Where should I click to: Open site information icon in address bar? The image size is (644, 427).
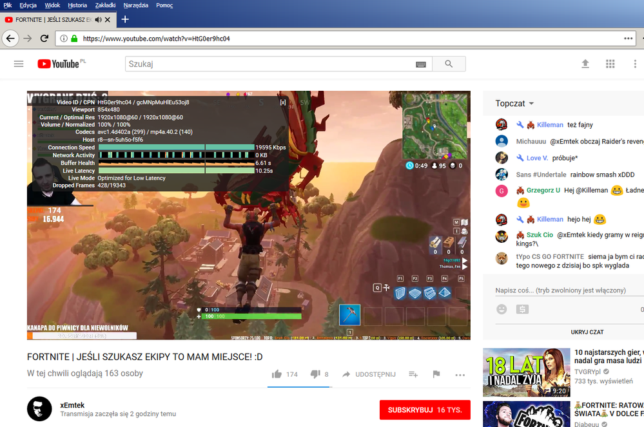[x=64, y=39]
